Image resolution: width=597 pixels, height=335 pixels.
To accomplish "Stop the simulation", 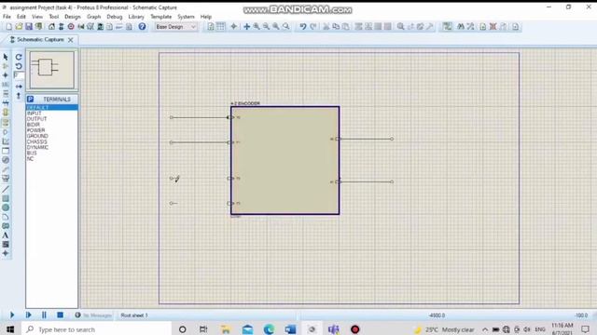I will [x=60, y=315].
